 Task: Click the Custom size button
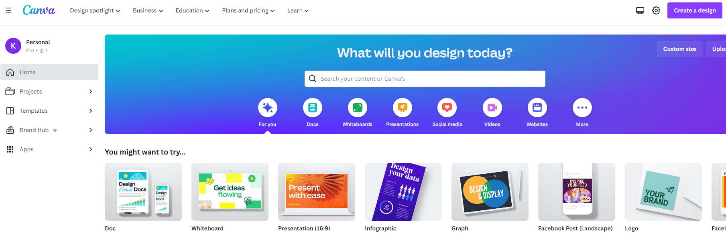click(679, 49)
